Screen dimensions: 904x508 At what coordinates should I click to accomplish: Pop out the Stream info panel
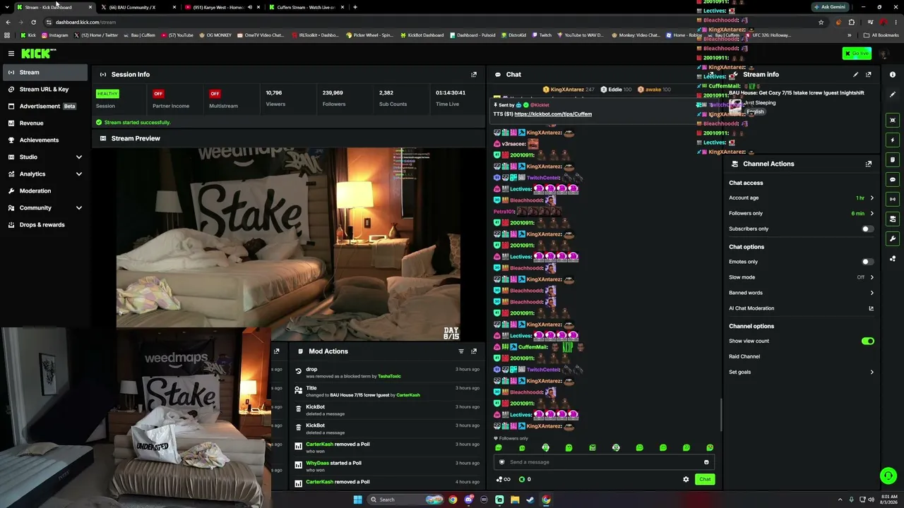(869, 74)
